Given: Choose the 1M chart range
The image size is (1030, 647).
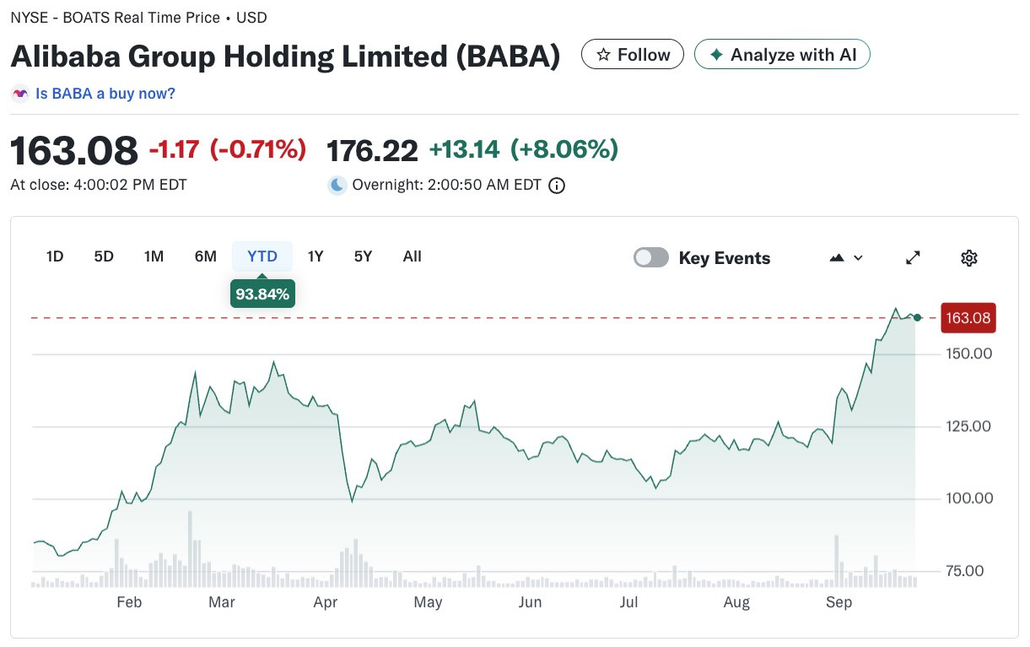Looking at the screenshot, I should pyautogui.click(x=154, y=256).
